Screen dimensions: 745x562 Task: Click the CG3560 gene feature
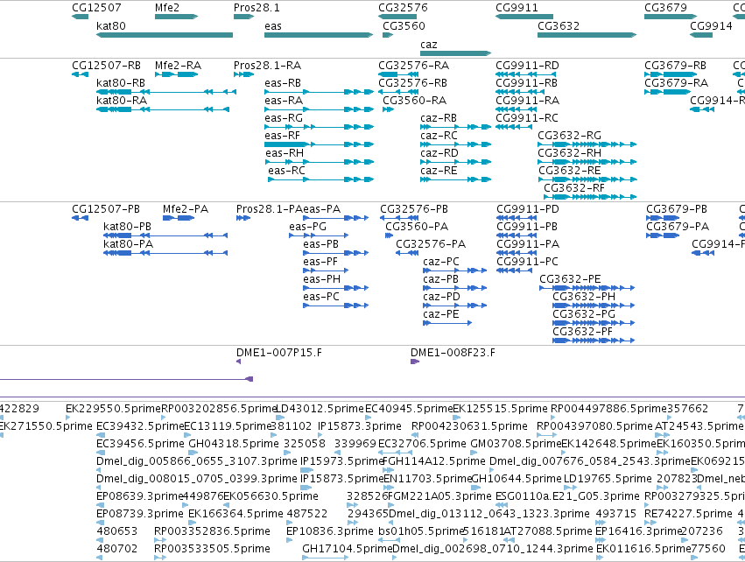[x=388, y=35]
